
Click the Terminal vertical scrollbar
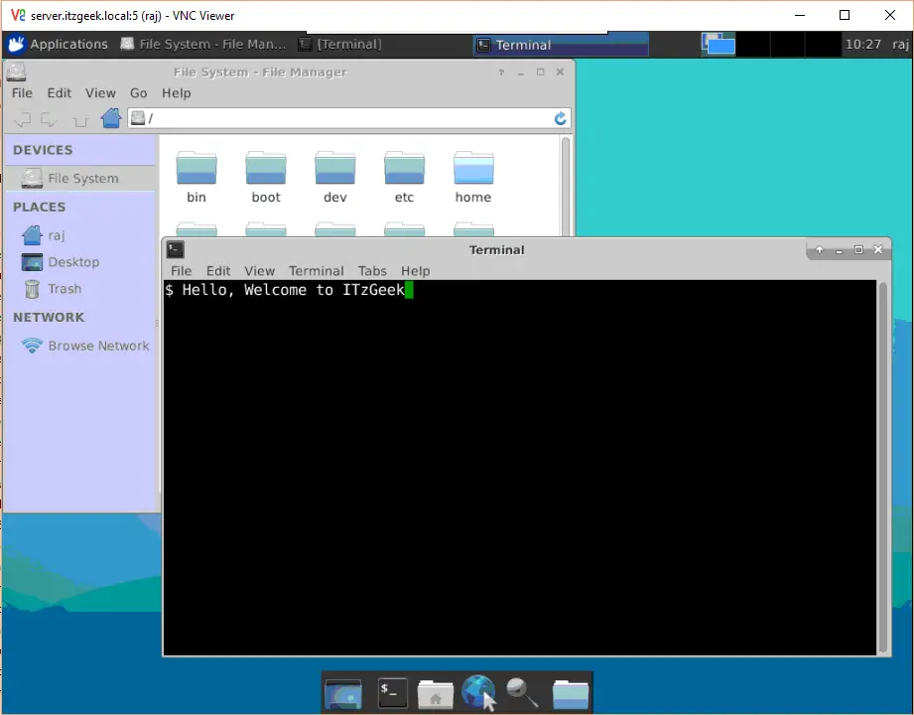coord(882,468)
